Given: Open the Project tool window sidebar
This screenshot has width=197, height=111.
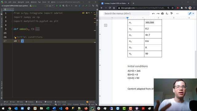Looking at the screenshot, I should tap(2, 12).
